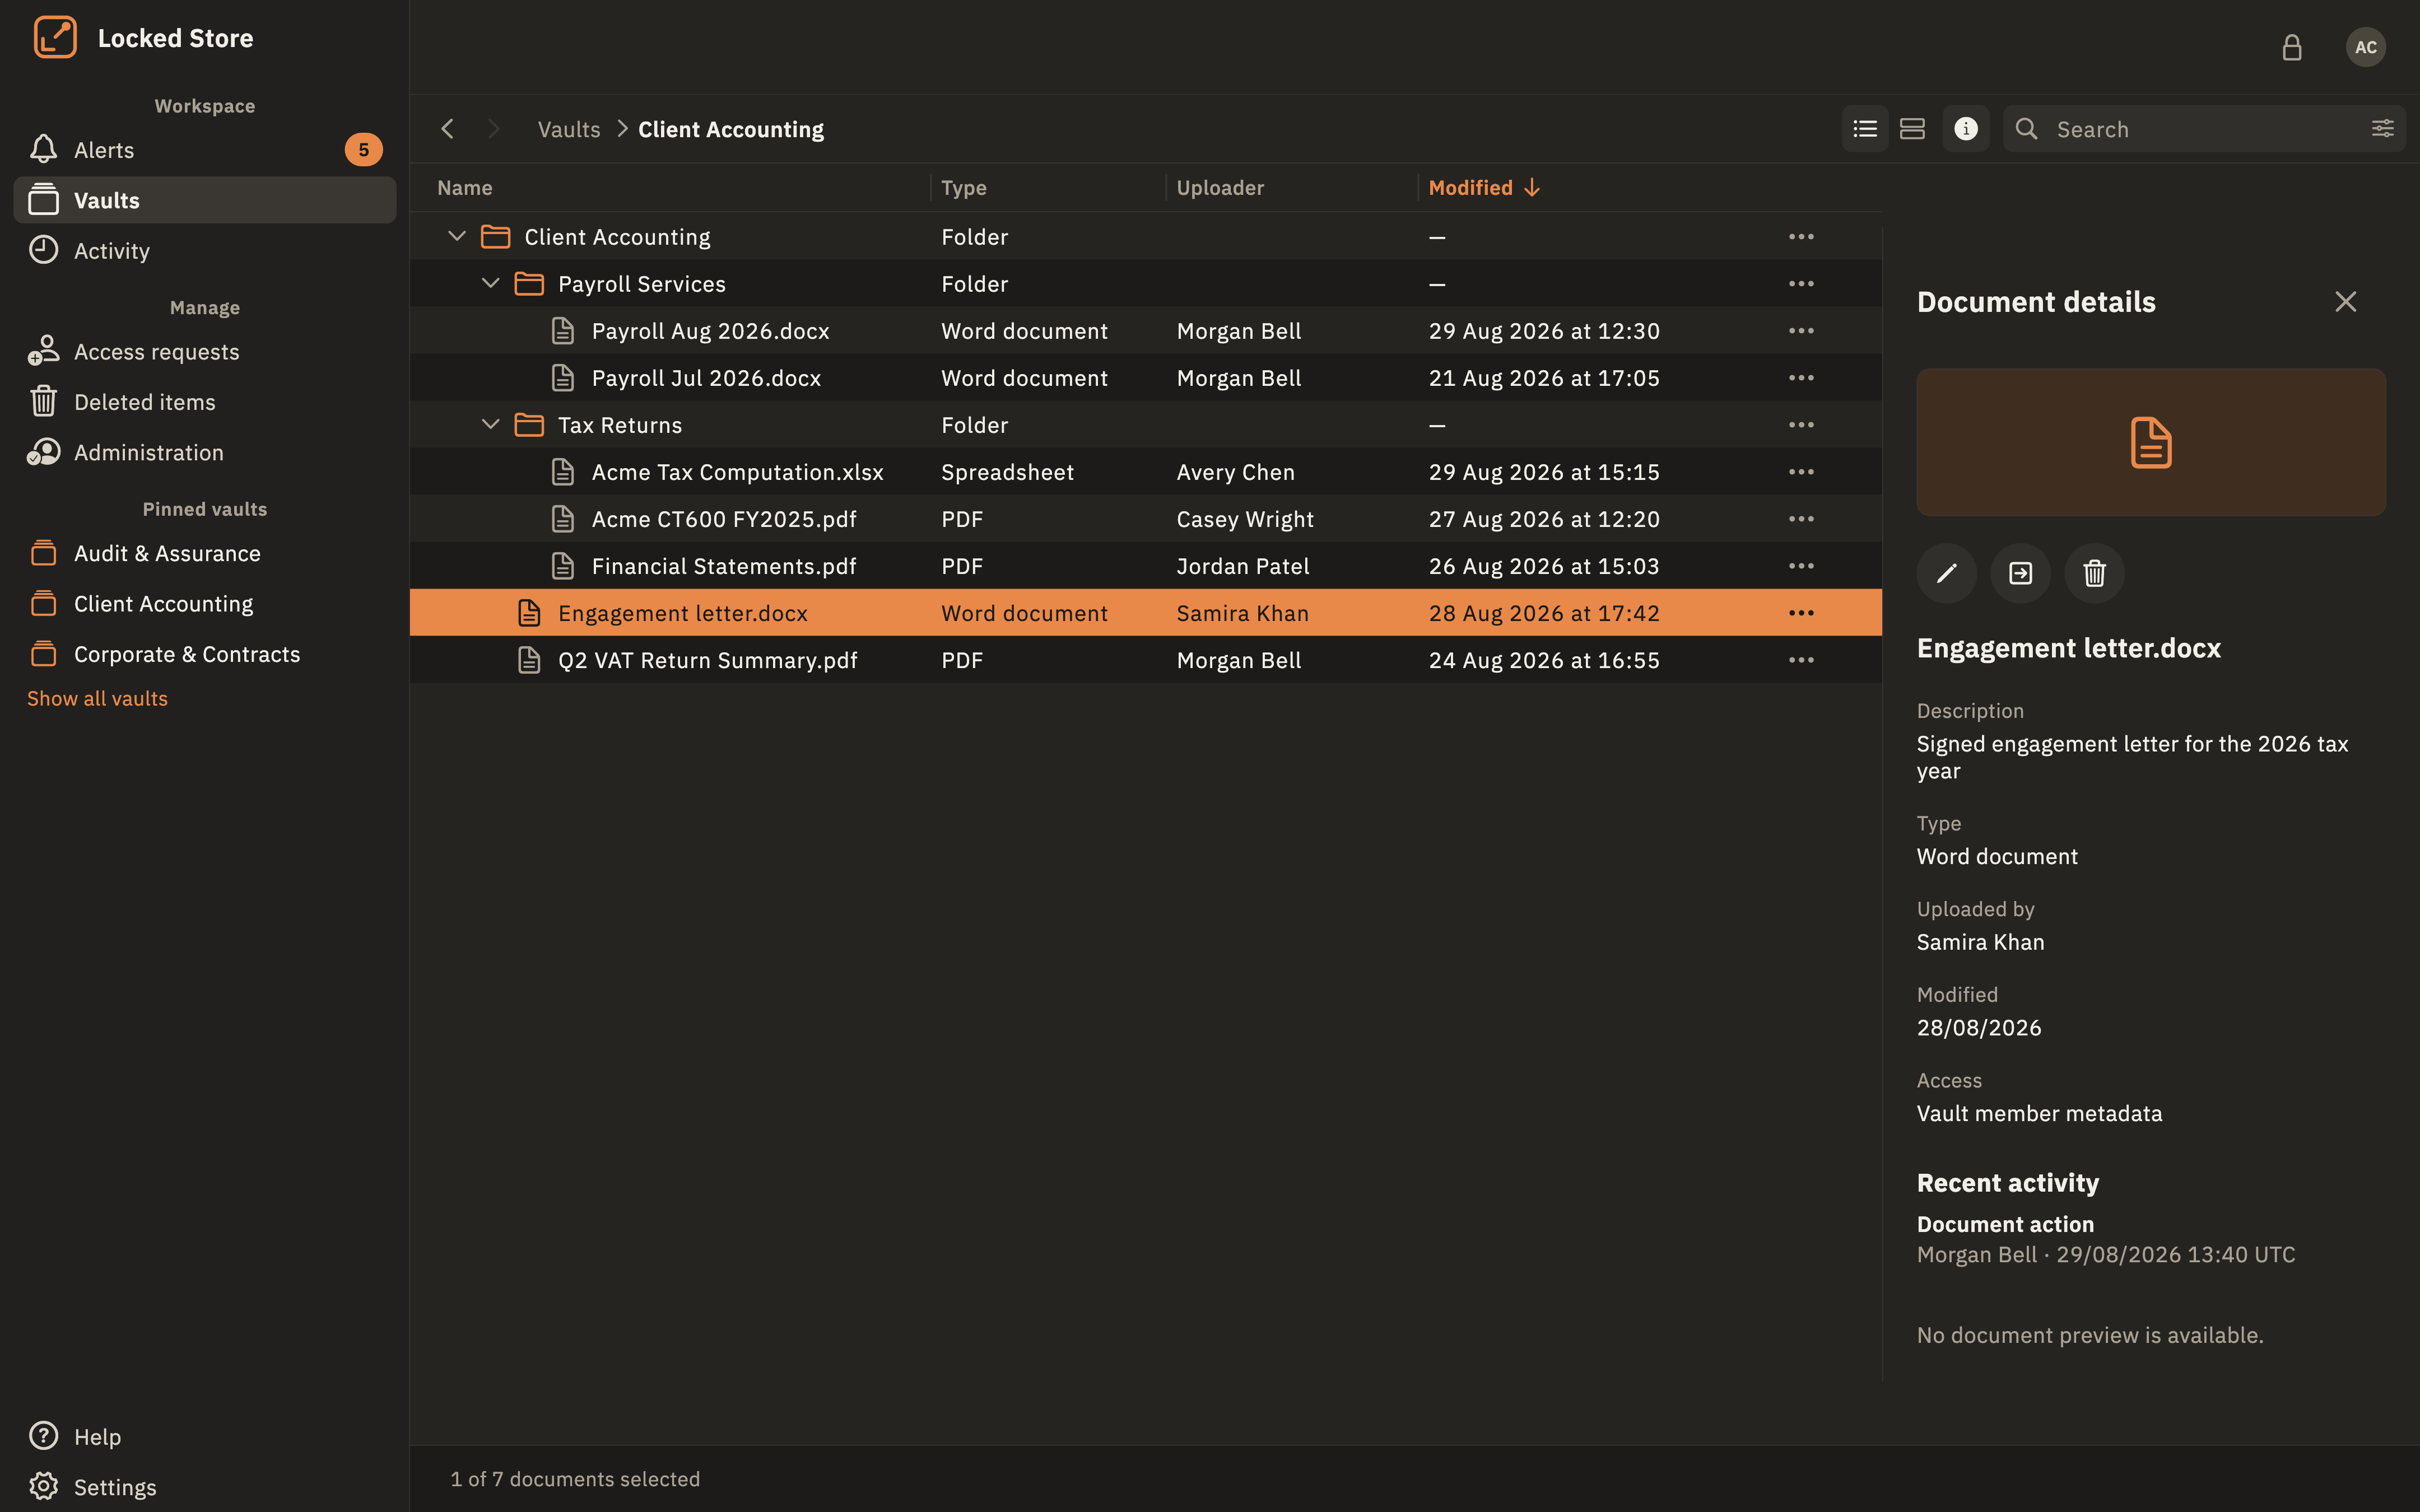The image size is (2420, 1512).
Task: Open pinned Client Accounting vault
Action: [205, 604]
